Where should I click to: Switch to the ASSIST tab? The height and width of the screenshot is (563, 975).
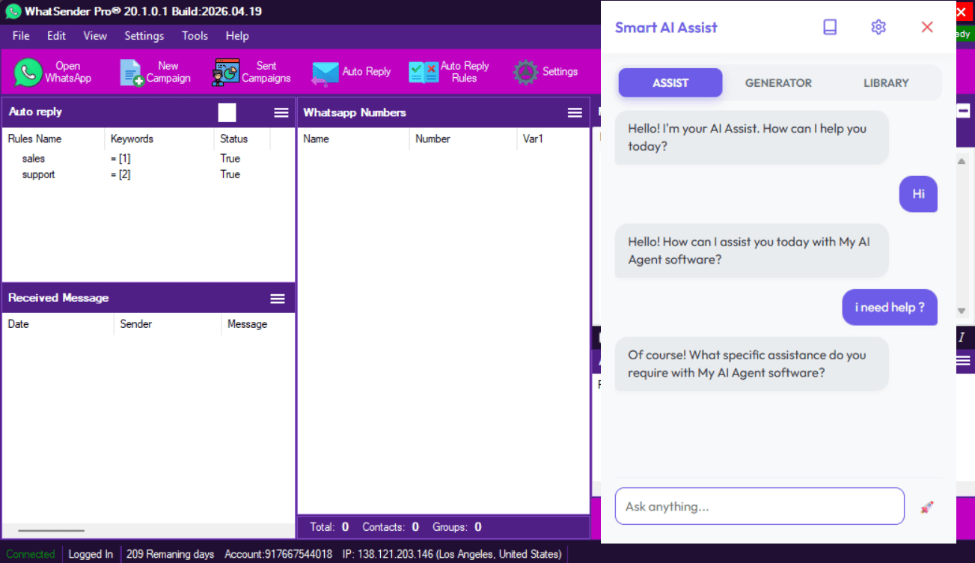(670, 82)
